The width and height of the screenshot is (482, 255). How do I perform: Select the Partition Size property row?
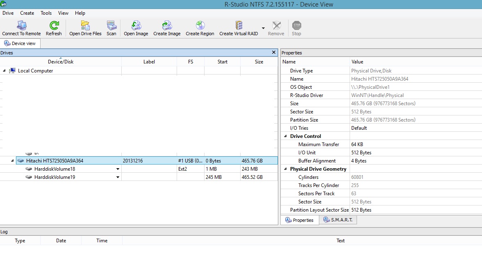click(x=381, y=120)
